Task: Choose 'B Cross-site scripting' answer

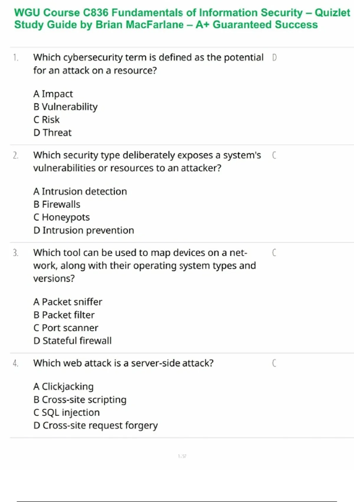Action: [80, 400]
